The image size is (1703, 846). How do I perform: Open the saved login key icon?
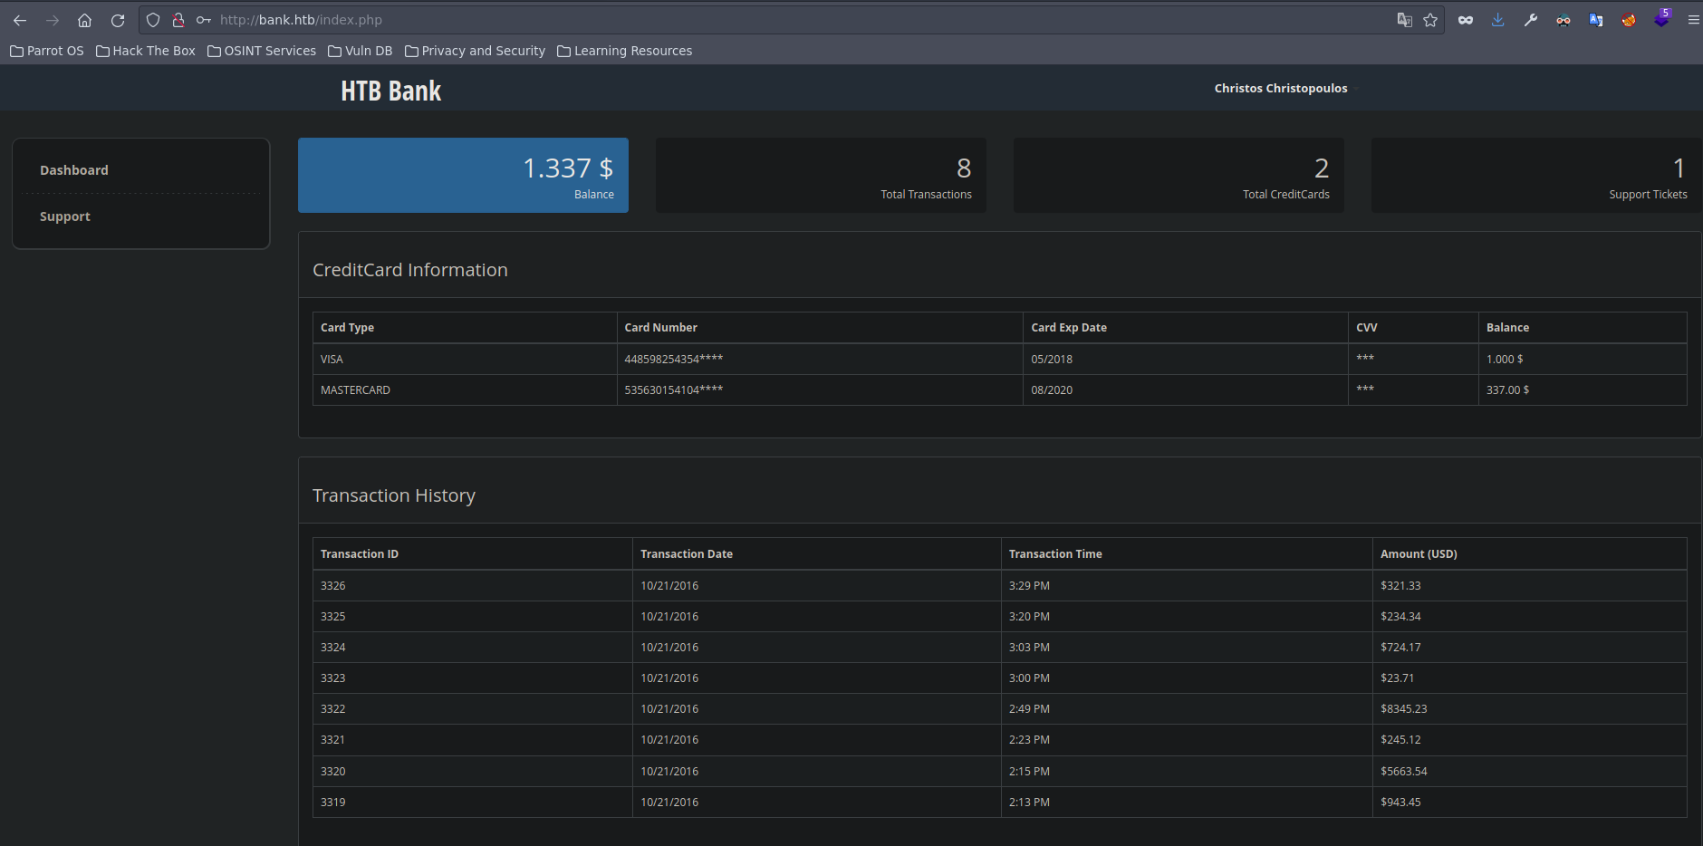[204, 20]
